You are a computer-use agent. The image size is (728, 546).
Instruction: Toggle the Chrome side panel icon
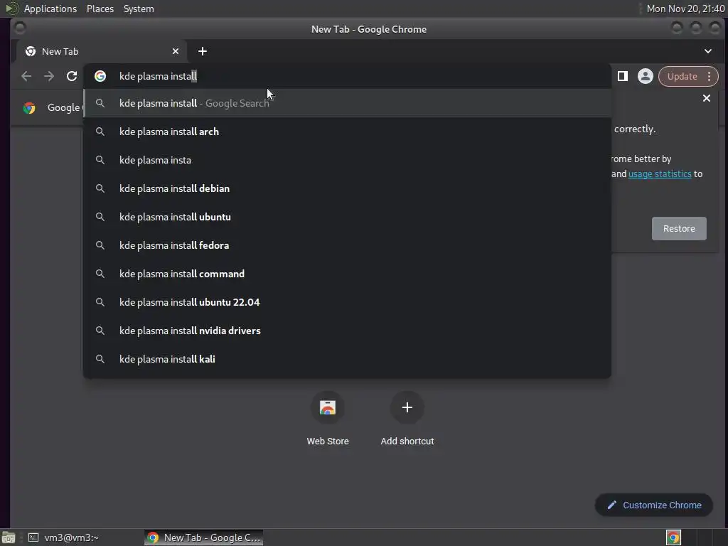click(623, 76)
